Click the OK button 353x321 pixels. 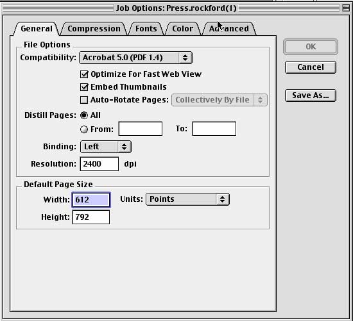(x=311, y=47)
